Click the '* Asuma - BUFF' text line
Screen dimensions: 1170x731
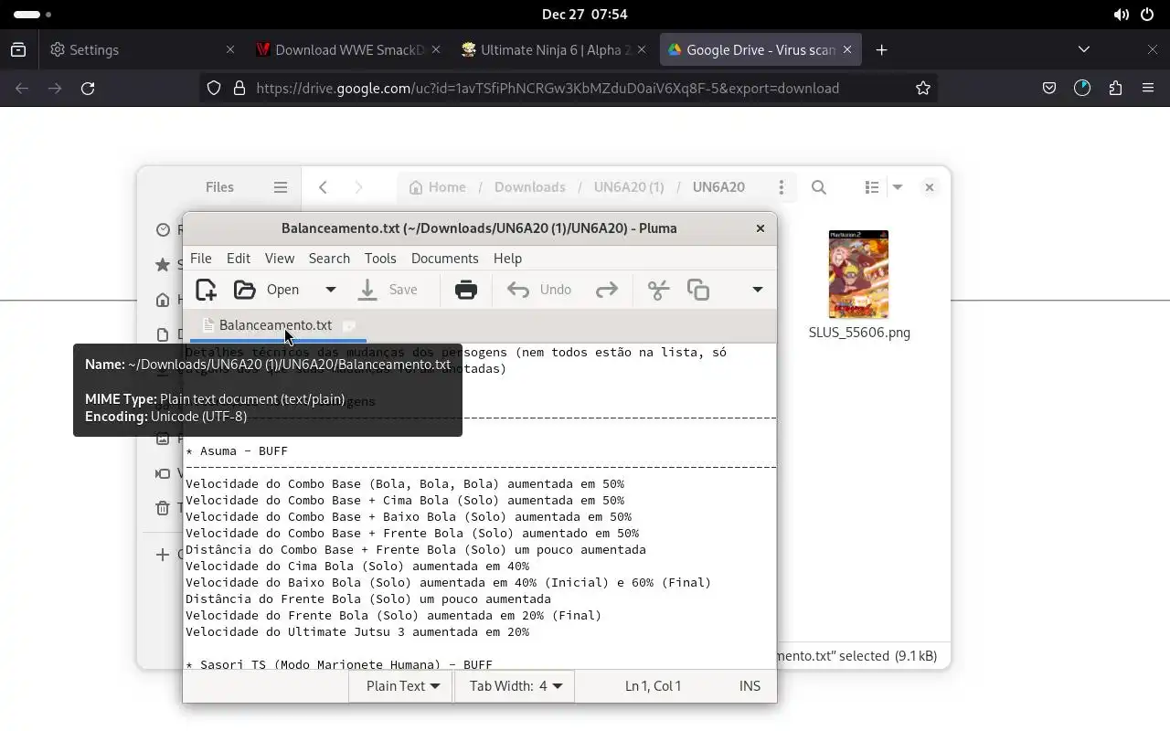(x=237, y=451)
